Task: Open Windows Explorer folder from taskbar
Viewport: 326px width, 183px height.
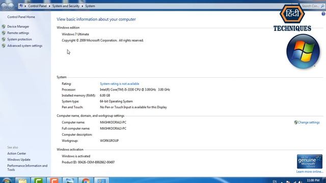Action: (22, 180)
